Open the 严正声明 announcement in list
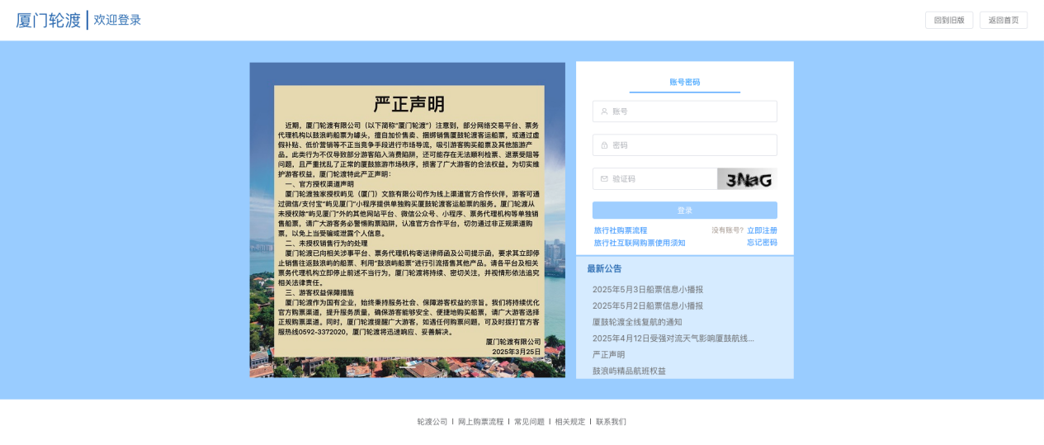 (608, 355)
